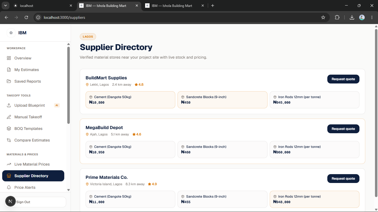
Task: Select Supplier Directory in sidebar
Action: (33, 176)
